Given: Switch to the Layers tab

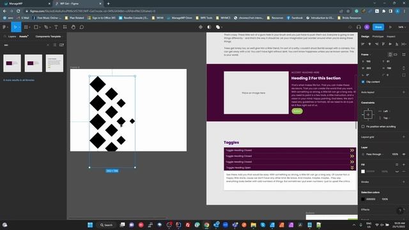Looking at the screenshot, I should (x=12, y=36).
